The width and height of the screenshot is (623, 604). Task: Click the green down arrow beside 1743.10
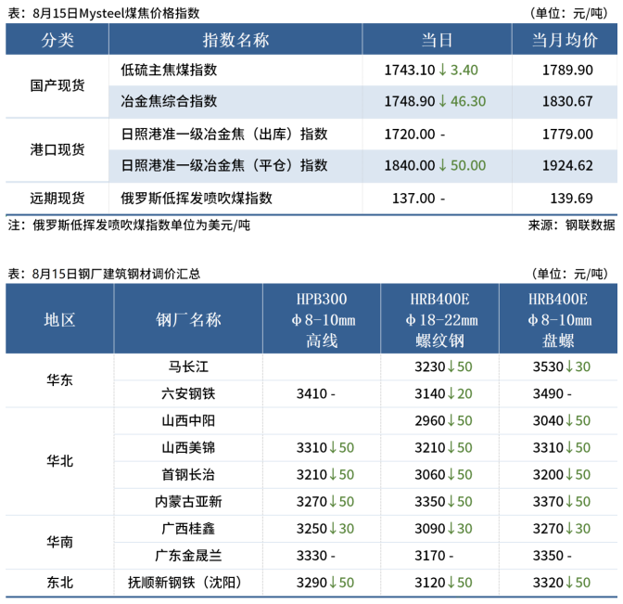point(443,70)
